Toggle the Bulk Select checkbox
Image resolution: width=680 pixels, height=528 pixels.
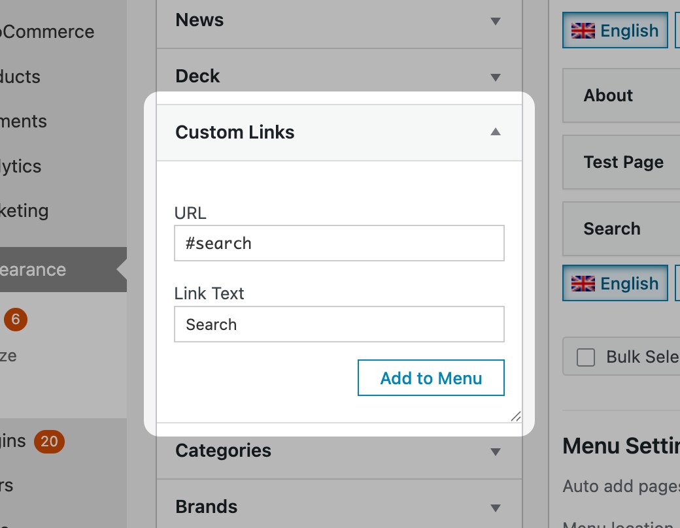coord(585,357)
